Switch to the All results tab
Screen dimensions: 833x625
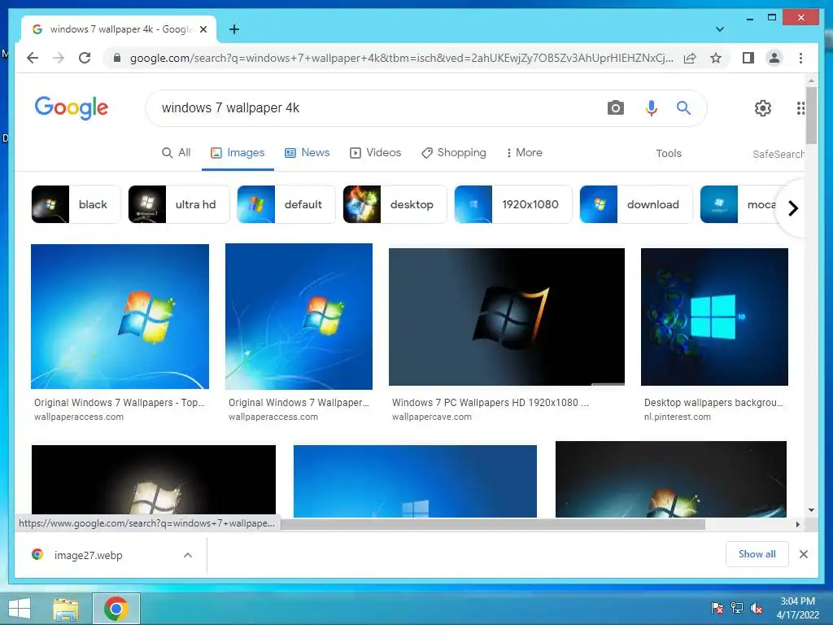[176, 152]
